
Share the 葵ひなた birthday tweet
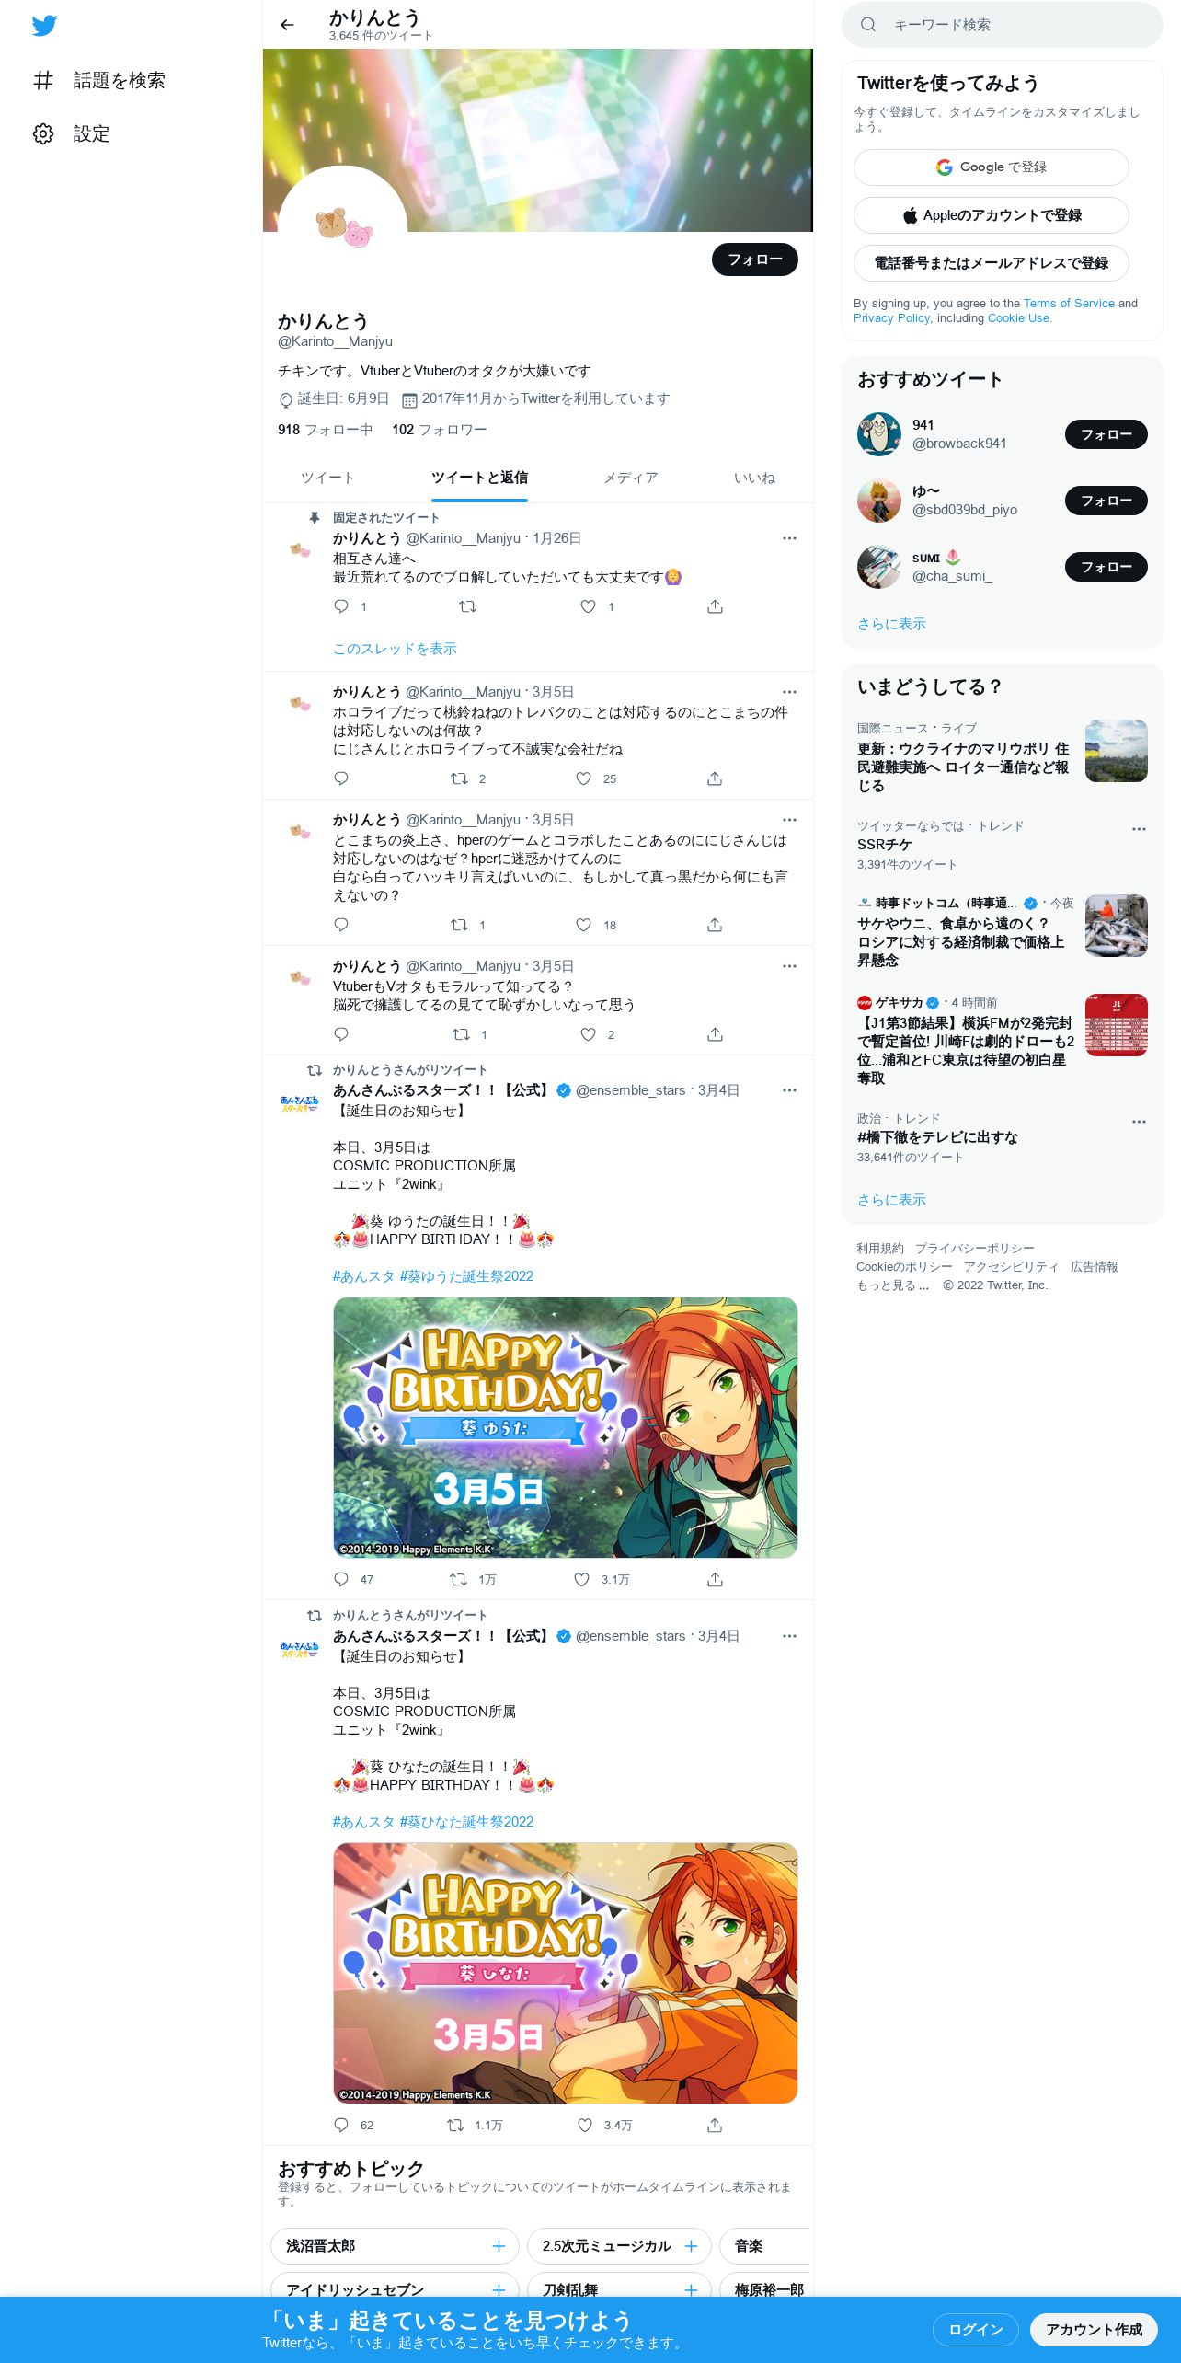point(715,2125)
